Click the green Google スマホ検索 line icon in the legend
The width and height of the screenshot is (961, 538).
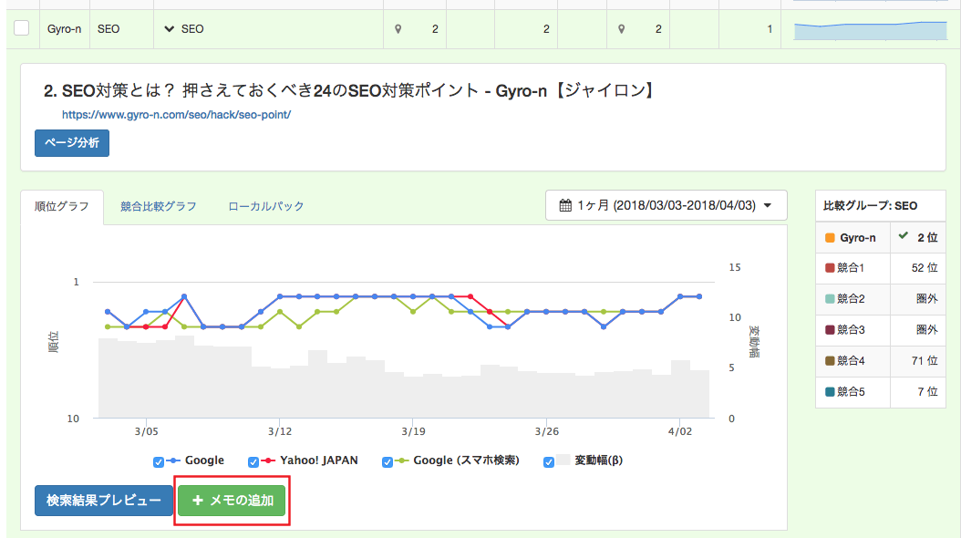[x=402, y=460]
